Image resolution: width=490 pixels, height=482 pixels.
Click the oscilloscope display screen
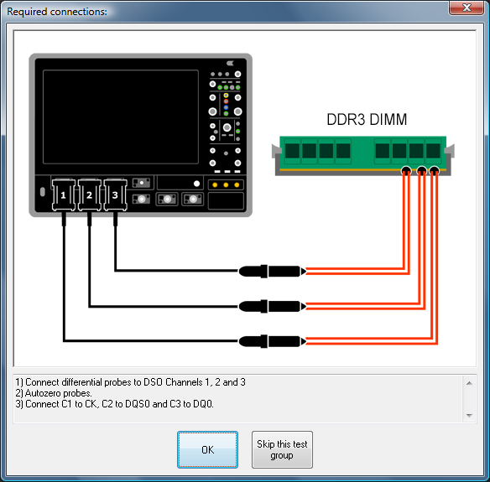121,117
